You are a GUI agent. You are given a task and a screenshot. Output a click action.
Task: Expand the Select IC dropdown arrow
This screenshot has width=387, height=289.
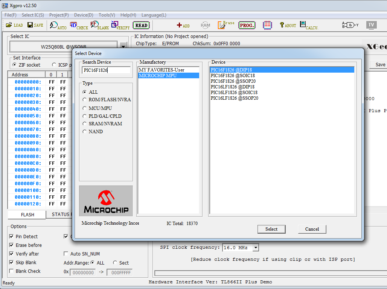coord(123,46)
